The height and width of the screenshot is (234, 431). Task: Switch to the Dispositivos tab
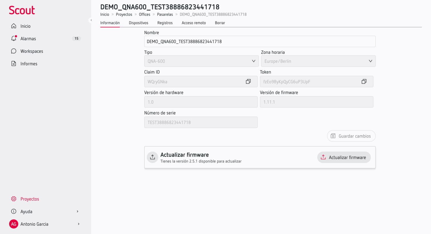(x=139, y=23)
